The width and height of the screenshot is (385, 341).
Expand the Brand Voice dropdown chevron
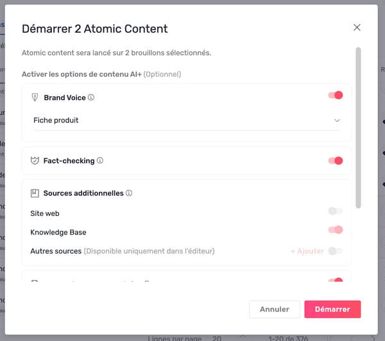tap(337, 121)
